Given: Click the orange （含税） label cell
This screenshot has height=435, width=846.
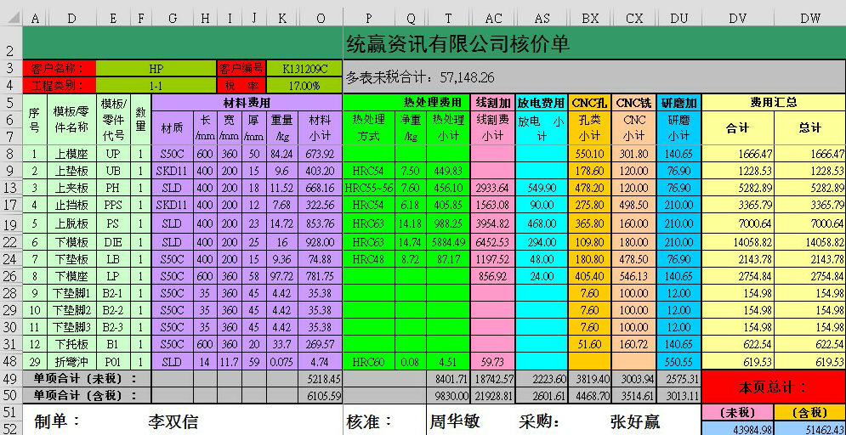Looking at the screenshot, I should tap(809, 412).
